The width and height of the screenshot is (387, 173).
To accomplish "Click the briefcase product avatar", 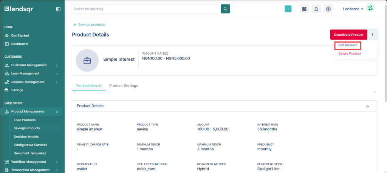I will click(87, 60).
